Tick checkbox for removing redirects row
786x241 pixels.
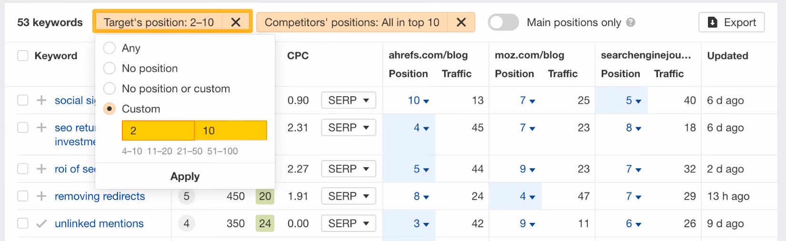(23, 196)
